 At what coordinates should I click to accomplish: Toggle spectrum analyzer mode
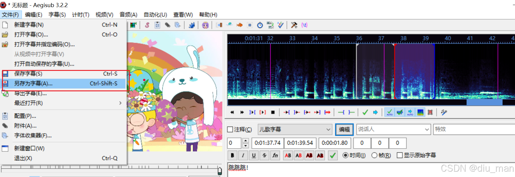pos(420,112)
